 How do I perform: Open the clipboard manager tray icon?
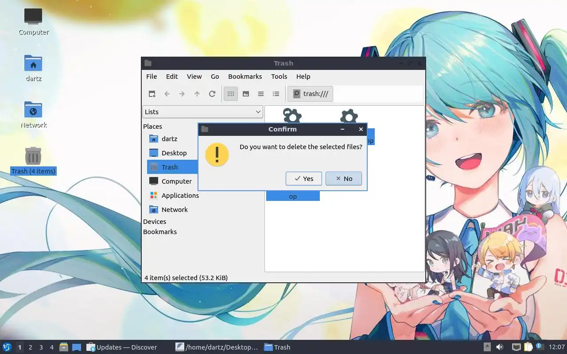pyautogui.click(x=528, y=347)
